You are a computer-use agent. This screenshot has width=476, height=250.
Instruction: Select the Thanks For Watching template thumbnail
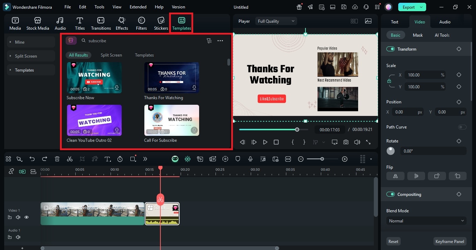[172, 77]
